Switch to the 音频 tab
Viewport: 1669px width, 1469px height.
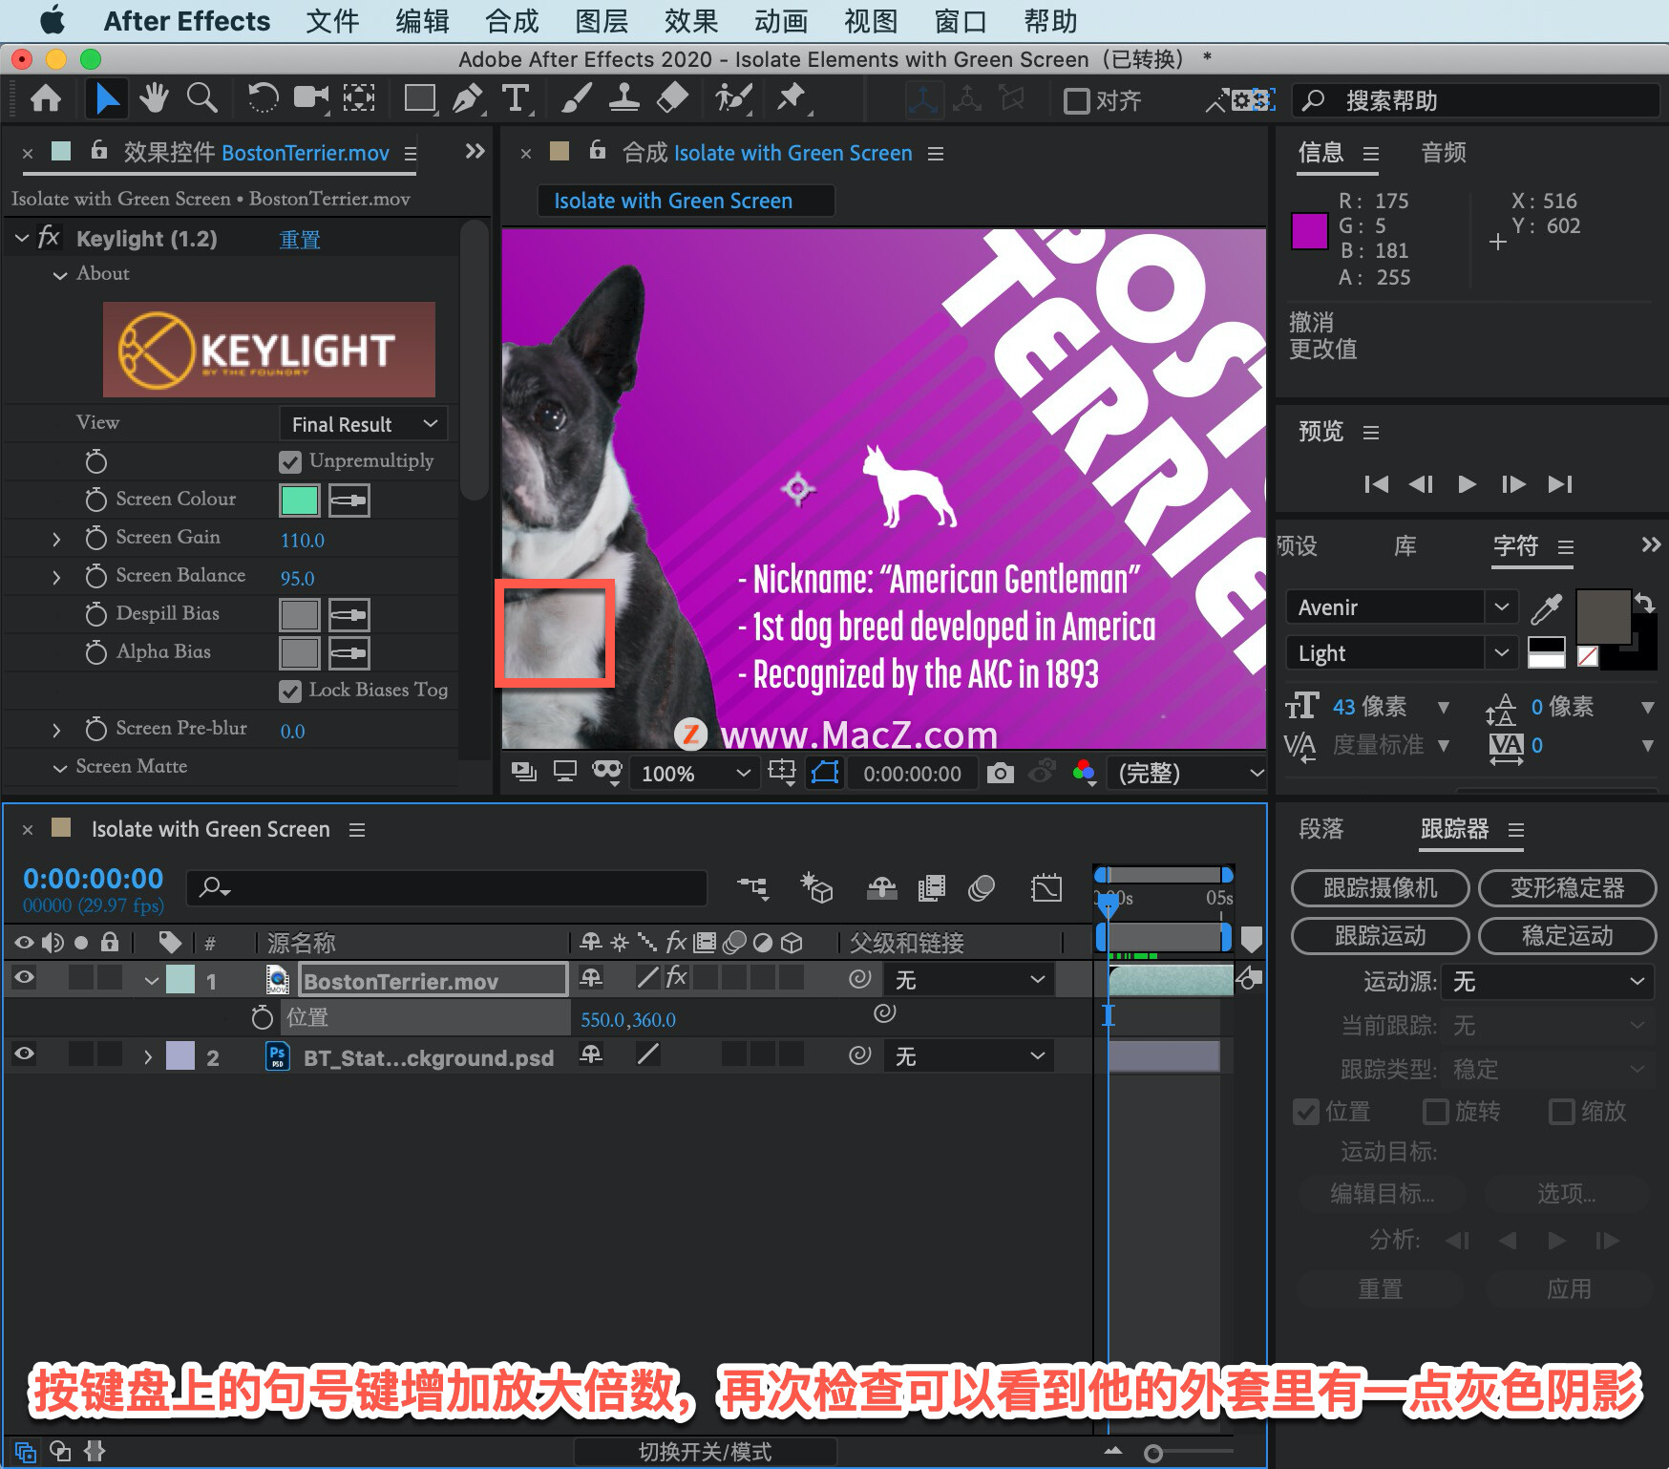coord(1443,153)
